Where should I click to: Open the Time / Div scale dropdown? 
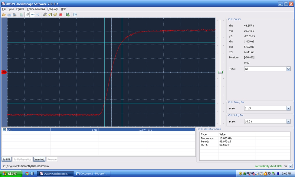[288, 108]
